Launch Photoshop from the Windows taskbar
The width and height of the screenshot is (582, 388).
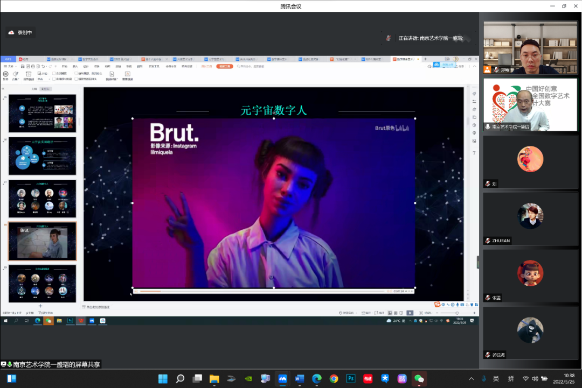(351, 379)
